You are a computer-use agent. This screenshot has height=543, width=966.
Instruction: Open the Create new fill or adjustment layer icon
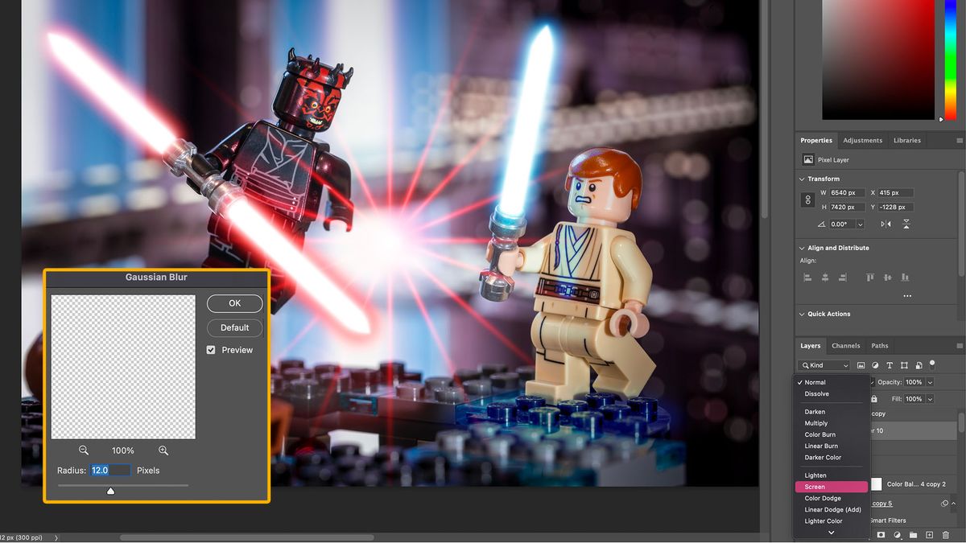pos(898,534)
